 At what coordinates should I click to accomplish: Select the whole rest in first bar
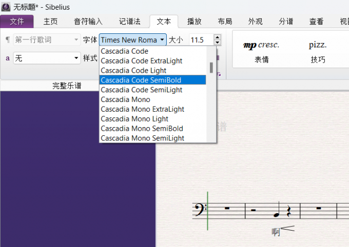pos(226,209)
